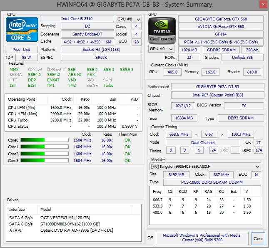
Task: Click the BIOS date 02/21/12 field
Action: point(183,106)
